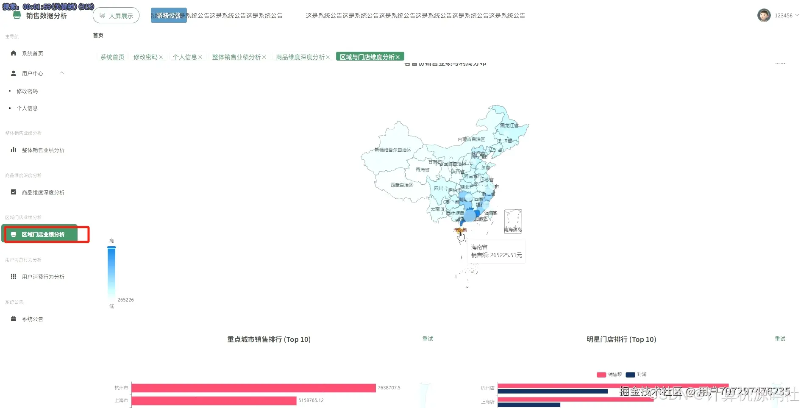
Task: Open 整体销售业绩分析 via its bar chart icon
Action: 13,150
